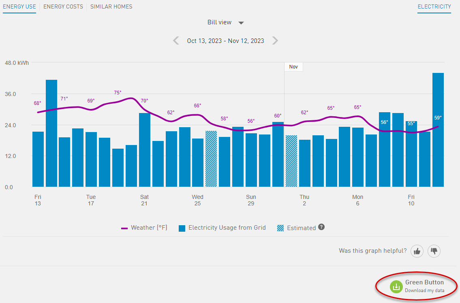Image resolution: width=460 pixels, height=303 pixels.
Task: Click the Nov month marker on the chart
Action: click(293, 66)
